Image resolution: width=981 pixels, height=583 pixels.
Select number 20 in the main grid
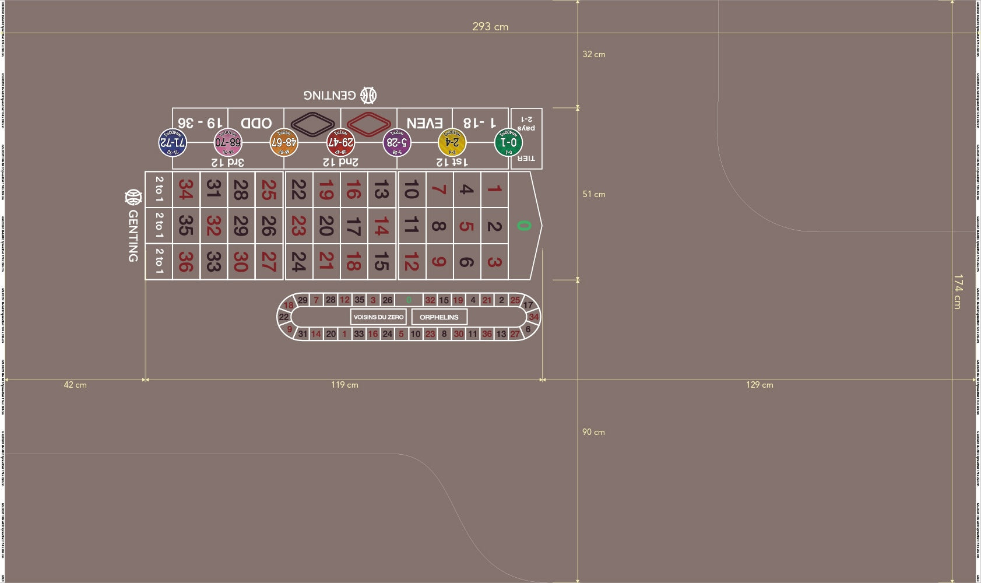tap(326, 226)
